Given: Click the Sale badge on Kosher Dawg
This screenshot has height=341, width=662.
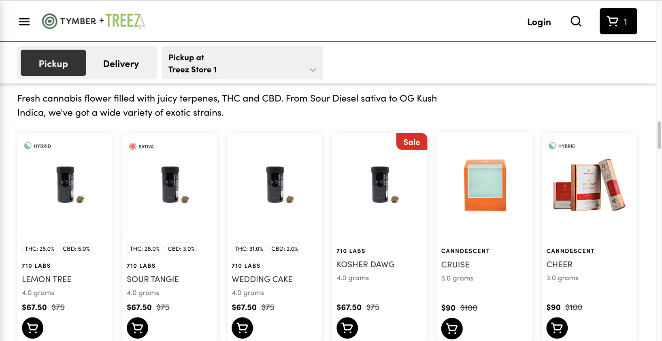Looking at the screenshot, I should 411,142.
